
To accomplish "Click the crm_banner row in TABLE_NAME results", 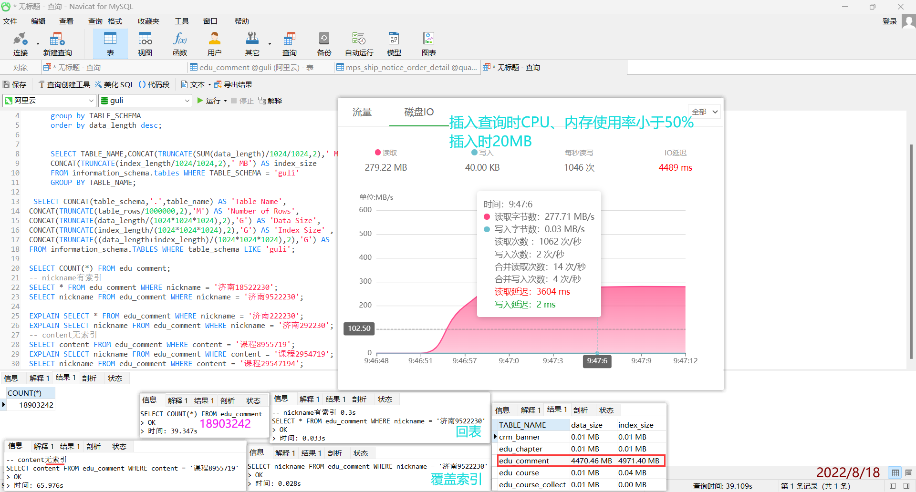I will (581, 437).
